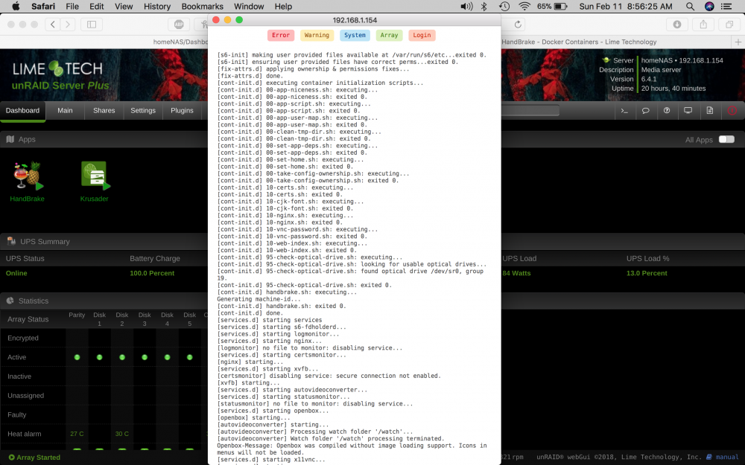Filter log by System

(x=355, y=35)
